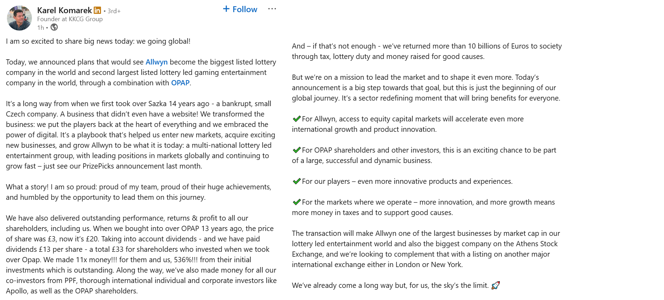Click the LinkedIn badge next to author name

point(98,10)
